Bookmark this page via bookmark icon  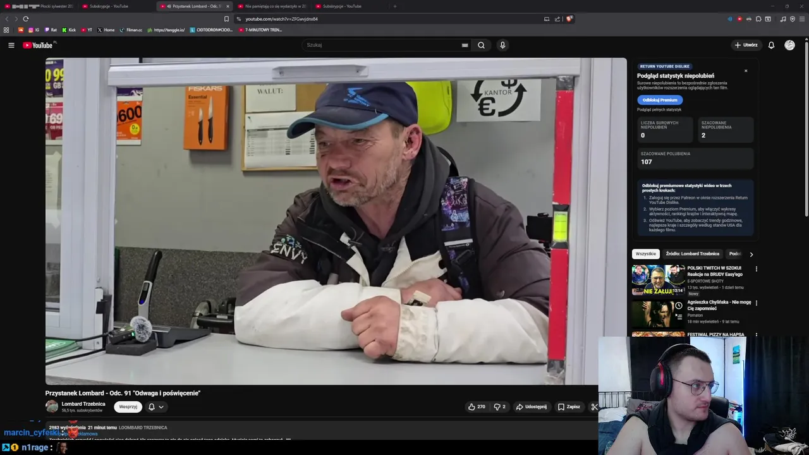point(227,19)
